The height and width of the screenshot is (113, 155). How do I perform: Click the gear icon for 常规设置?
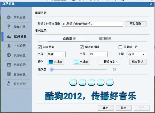point(9,17)
